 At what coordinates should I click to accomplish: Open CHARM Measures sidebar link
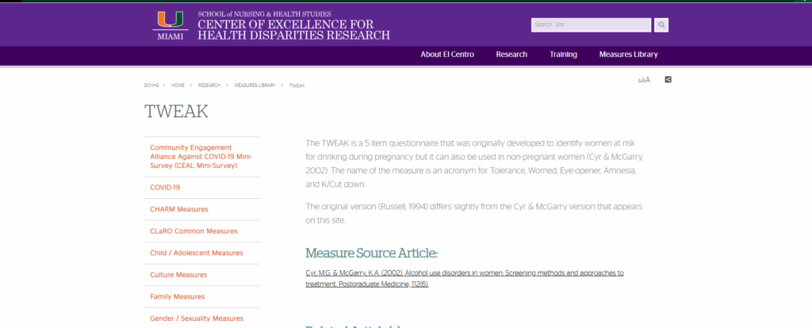click(x=179, y=209)
